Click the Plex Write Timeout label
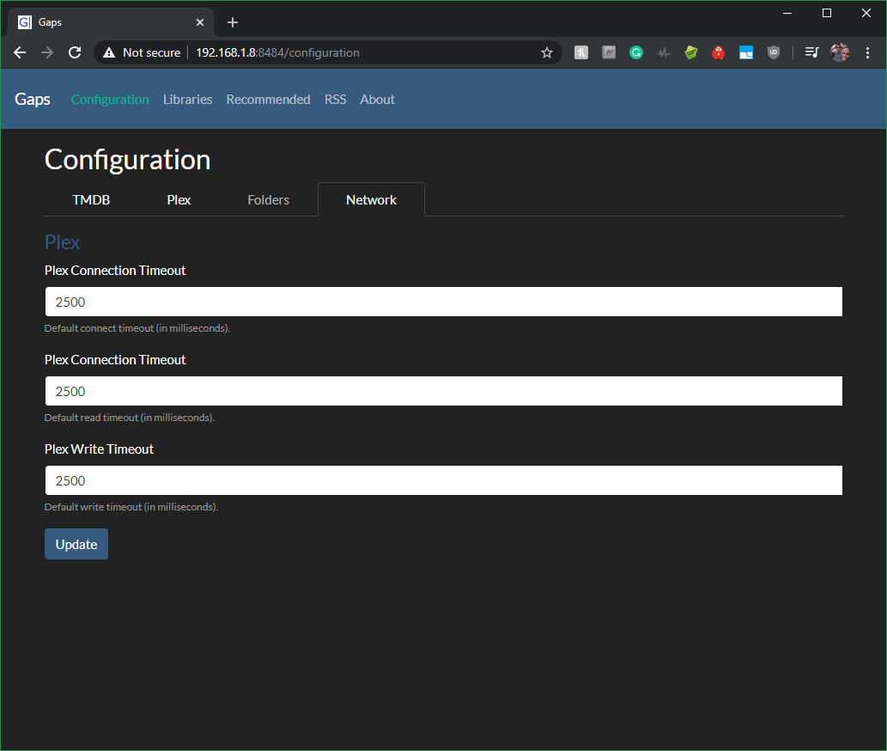887x751 pixels. point(99,449)
